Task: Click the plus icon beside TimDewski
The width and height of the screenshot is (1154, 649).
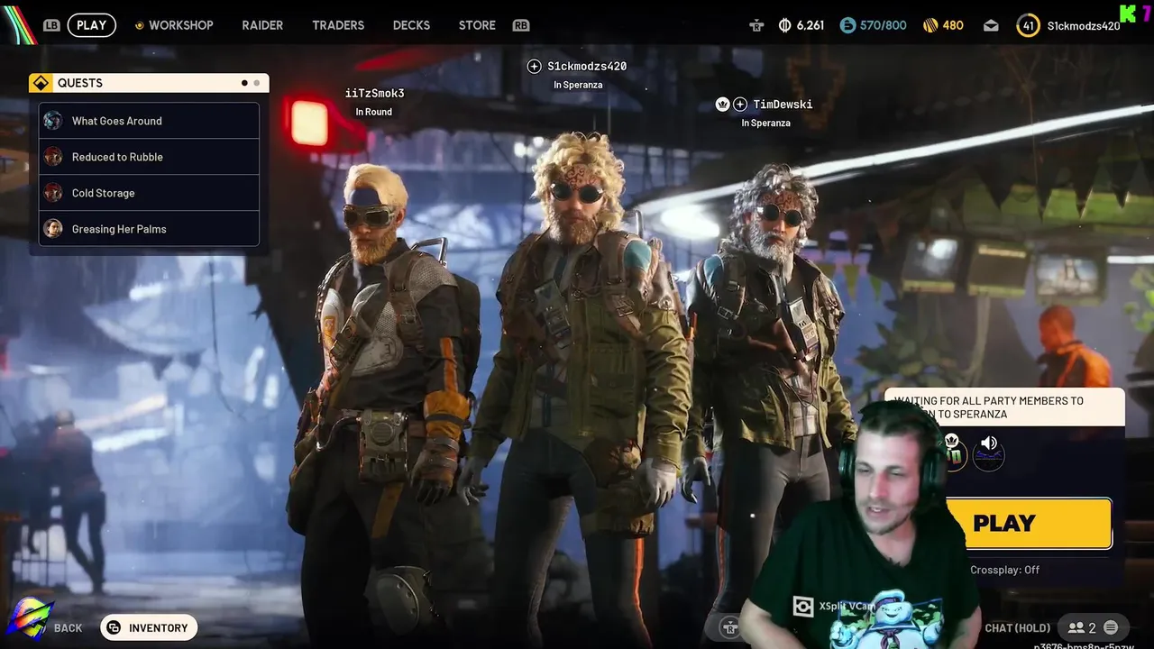Action: tap(740, 105)
